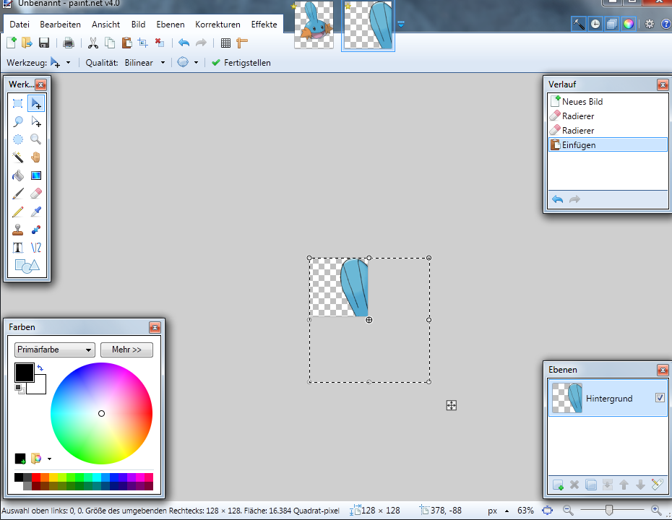Toggle the Layers window button
The image size is (672, 520).
pos(611,24)
